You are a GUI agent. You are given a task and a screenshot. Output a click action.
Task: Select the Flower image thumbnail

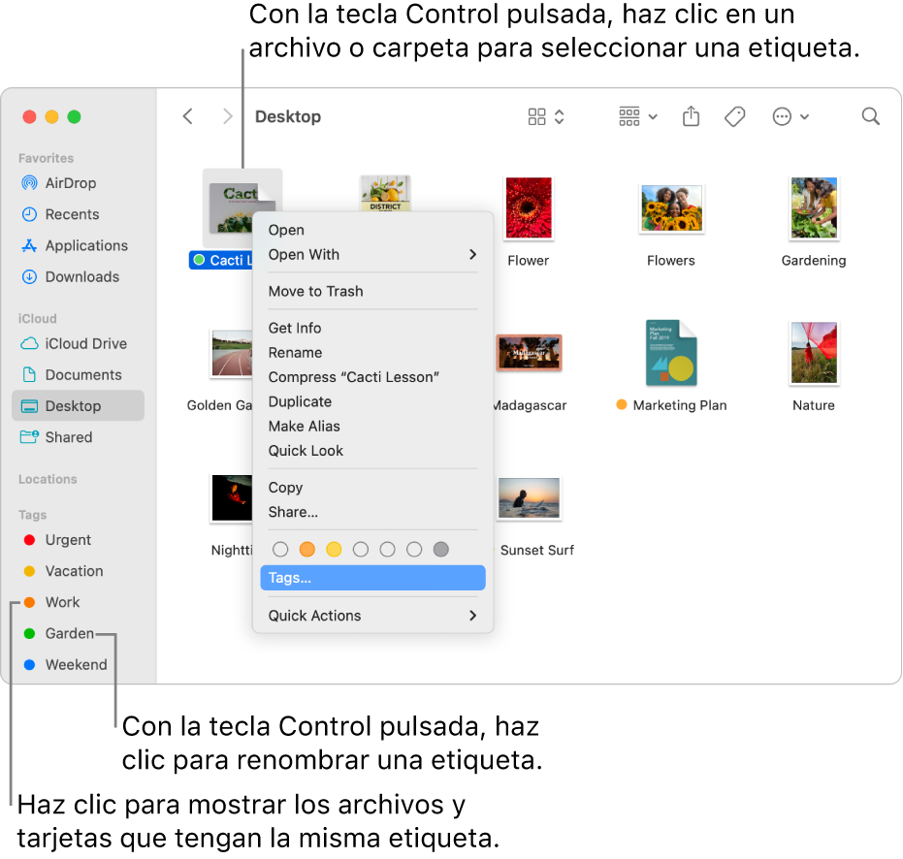pyautogui.click(x=528, y=207)
